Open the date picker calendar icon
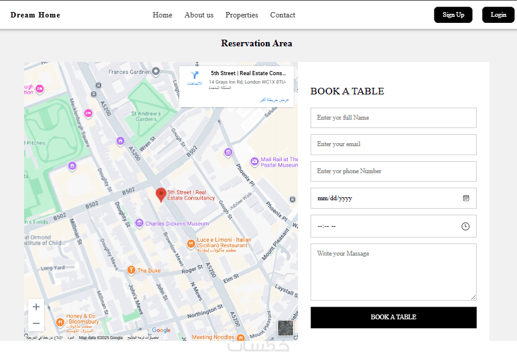The image size is (517, 359). (466, 198)
